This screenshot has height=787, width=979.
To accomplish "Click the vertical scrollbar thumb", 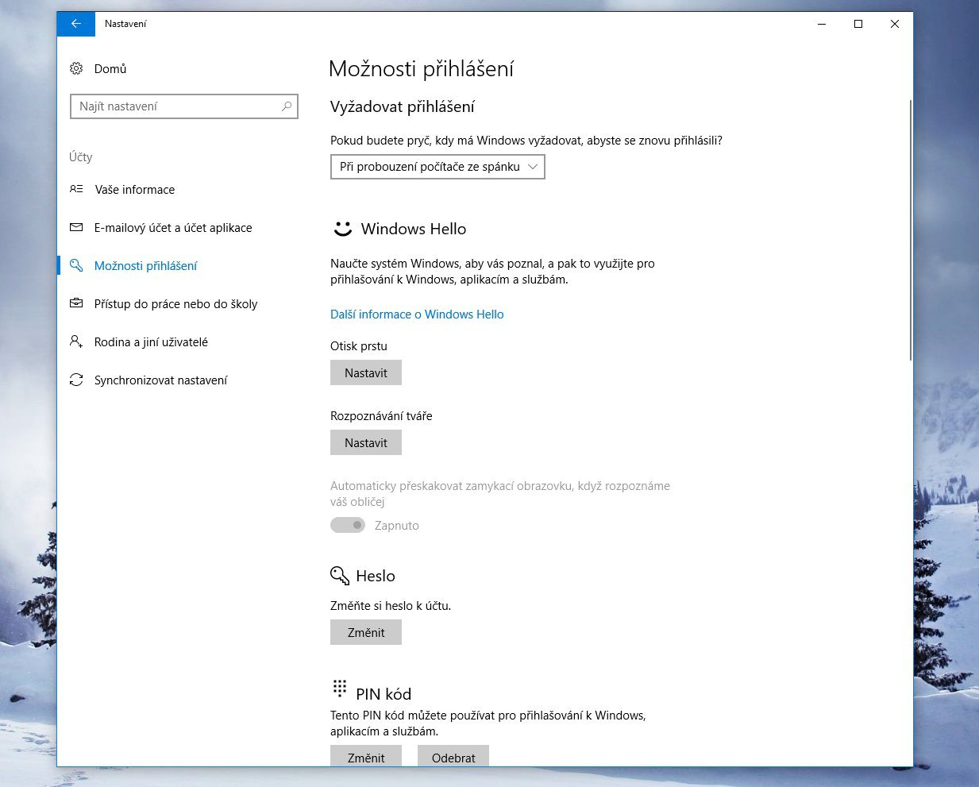I will coord(910,230).
